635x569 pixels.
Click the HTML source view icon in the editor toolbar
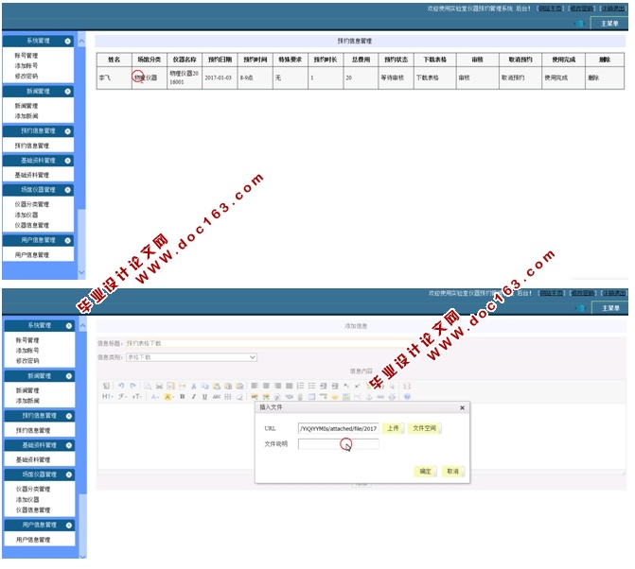pos(107,386)
